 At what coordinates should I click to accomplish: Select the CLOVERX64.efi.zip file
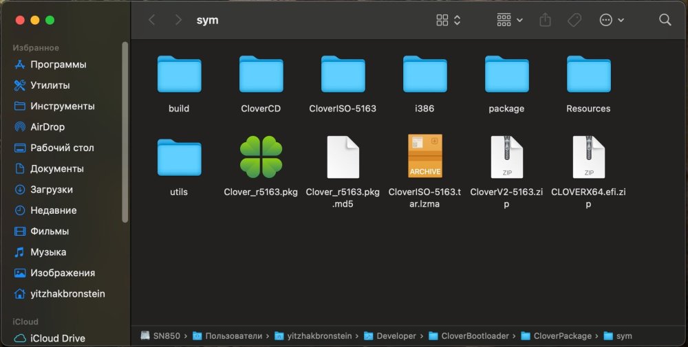pos(588,157)
